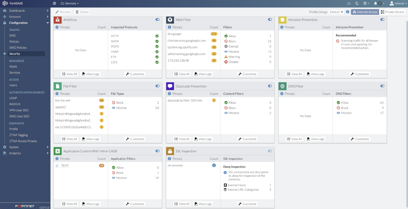Image resolution: width=408 pixels, height=209 pixels.
Task: Select Security in the sidebar
Action: point(27,54)
